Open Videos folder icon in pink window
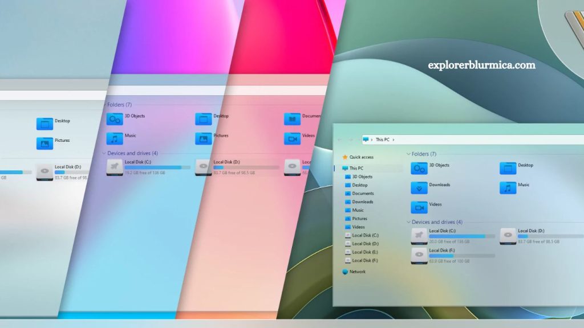Viewport: 584px width, 328px height. pyautogui.click(x=292, y=139)
